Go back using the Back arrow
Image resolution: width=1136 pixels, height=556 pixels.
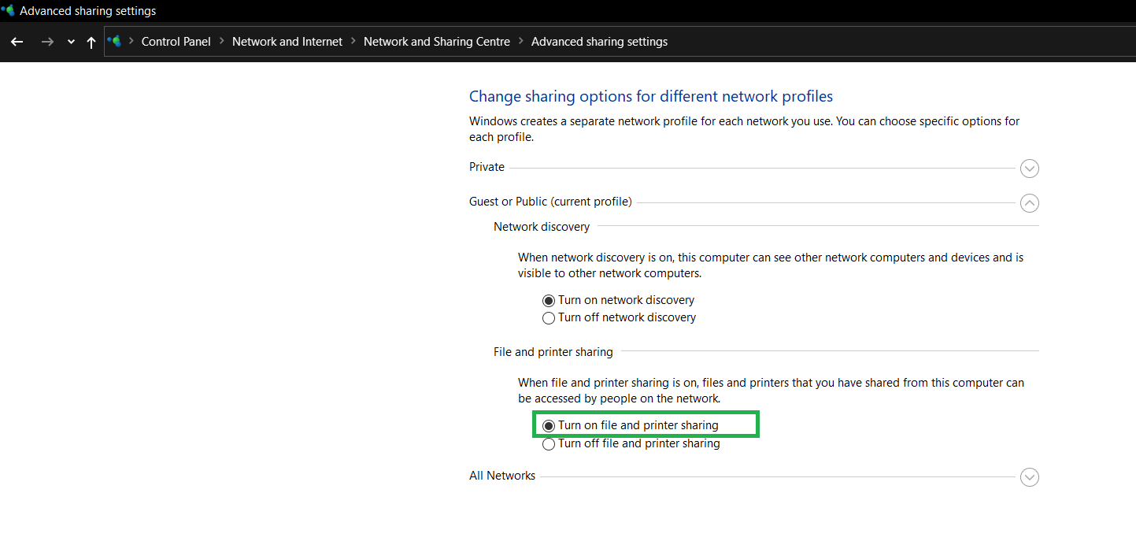17,42
